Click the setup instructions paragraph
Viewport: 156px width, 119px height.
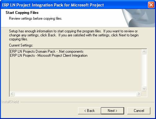coord(74,35)
